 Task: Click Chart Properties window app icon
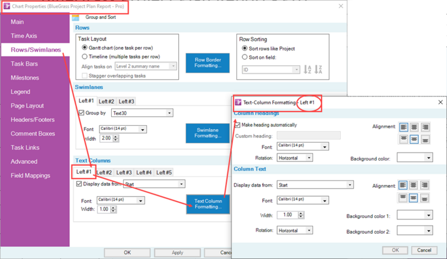point(7,6)
